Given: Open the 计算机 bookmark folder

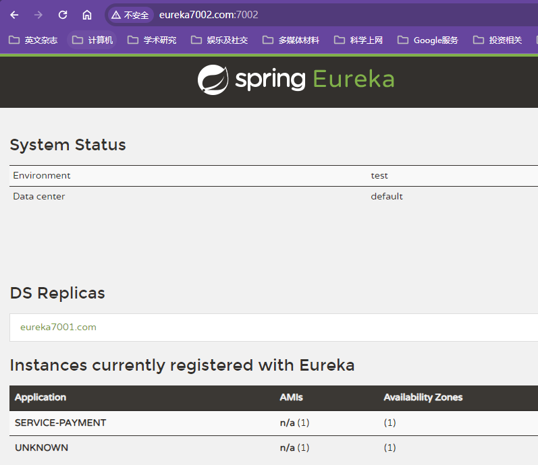Looking at the screenshot, I should [93, 40].
